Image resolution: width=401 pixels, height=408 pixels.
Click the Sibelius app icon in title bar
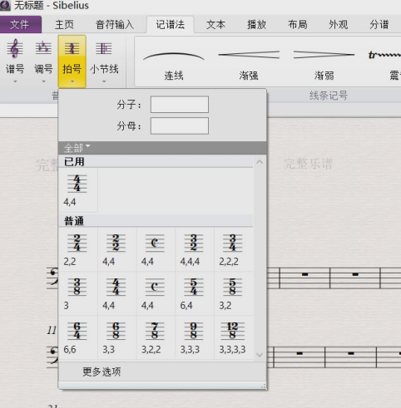click(5, 5)
